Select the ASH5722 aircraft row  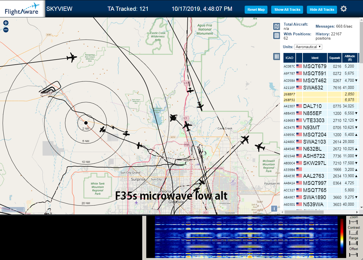[321, 156]
